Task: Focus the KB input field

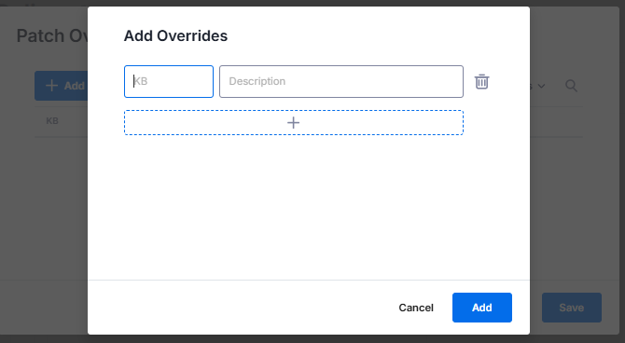Action: pyautogui.click(x=169, y=82)
